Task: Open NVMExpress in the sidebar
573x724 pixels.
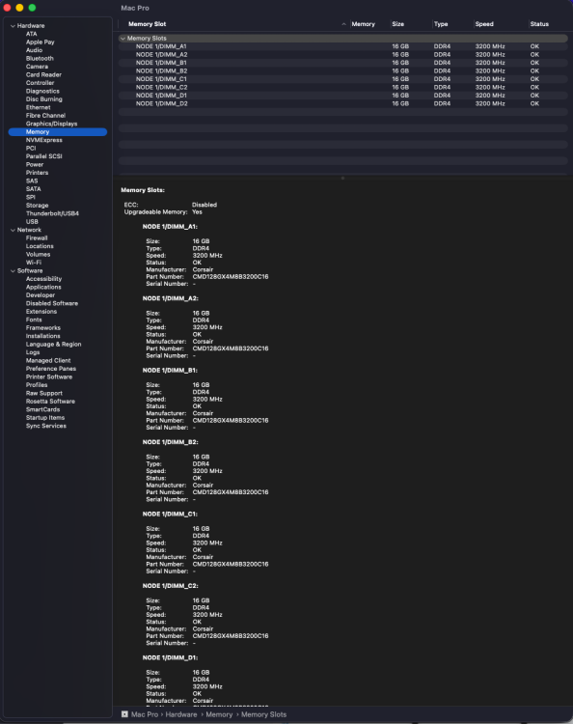Action: (x=43, y=140)
